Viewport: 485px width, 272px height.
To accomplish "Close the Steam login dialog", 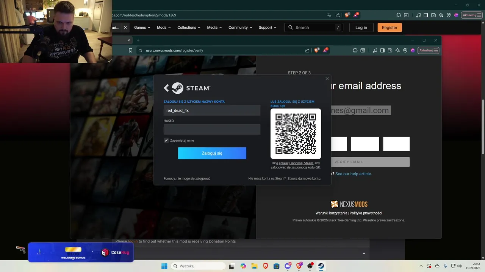I will [x=327, y=79].
